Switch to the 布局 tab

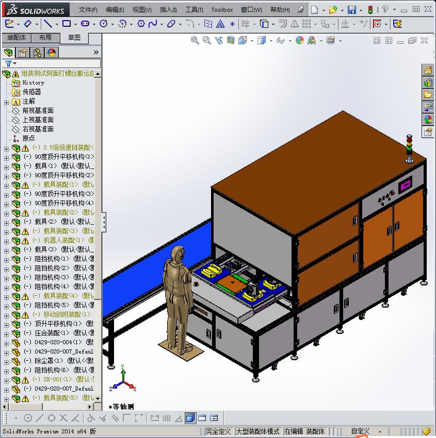[x=45, y=38]
